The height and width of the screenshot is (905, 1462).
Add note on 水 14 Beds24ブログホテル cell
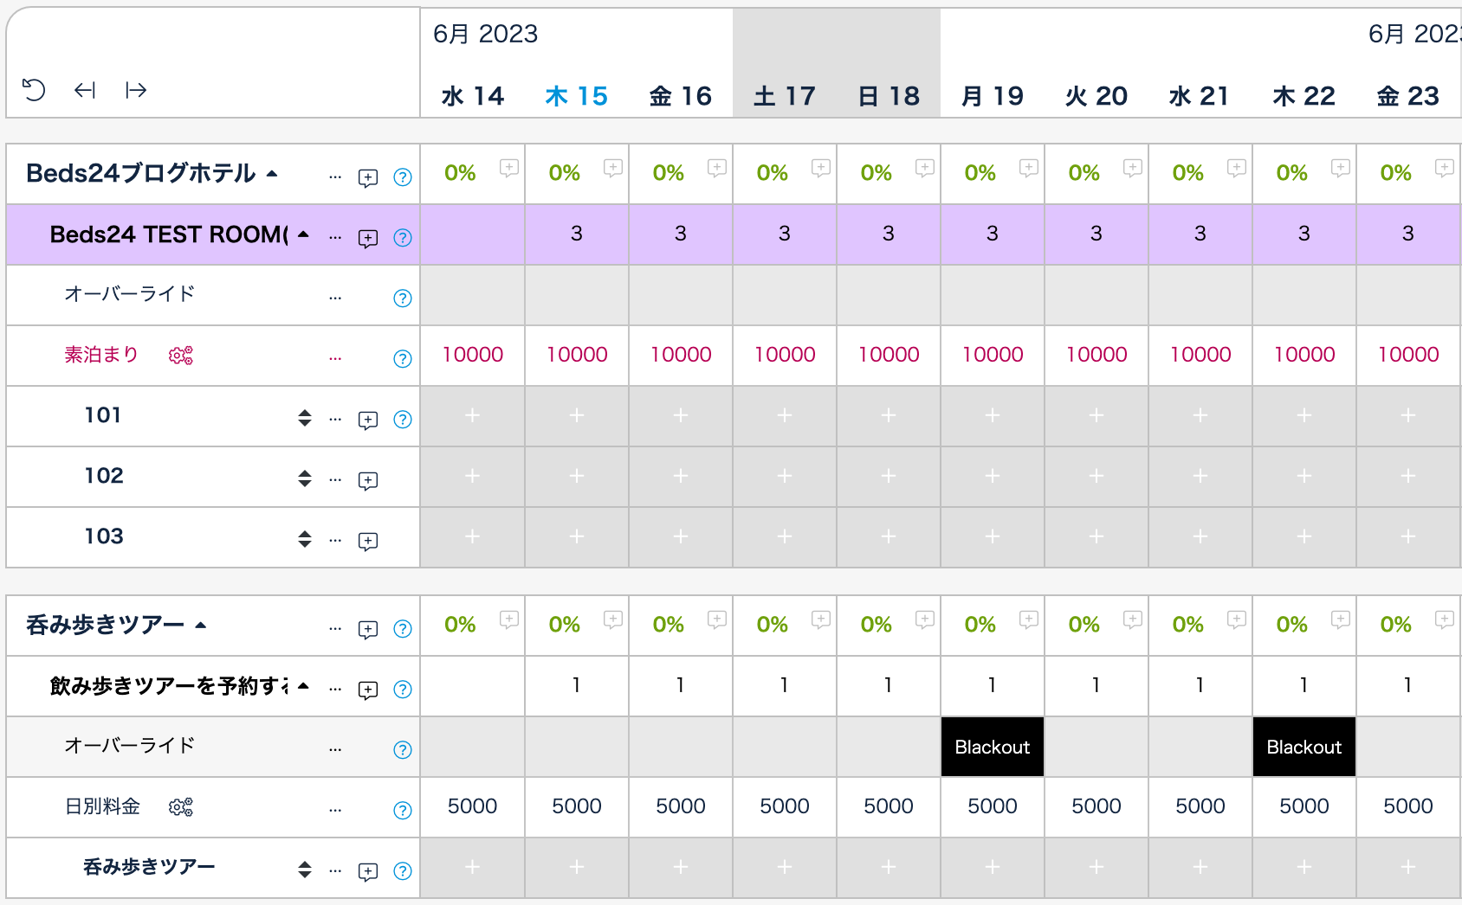coord(508,168)
